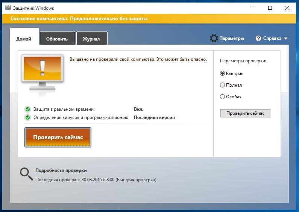299x212 pixels.
Task: Click the warning monitor status image
Action: [x=42, y=75]
